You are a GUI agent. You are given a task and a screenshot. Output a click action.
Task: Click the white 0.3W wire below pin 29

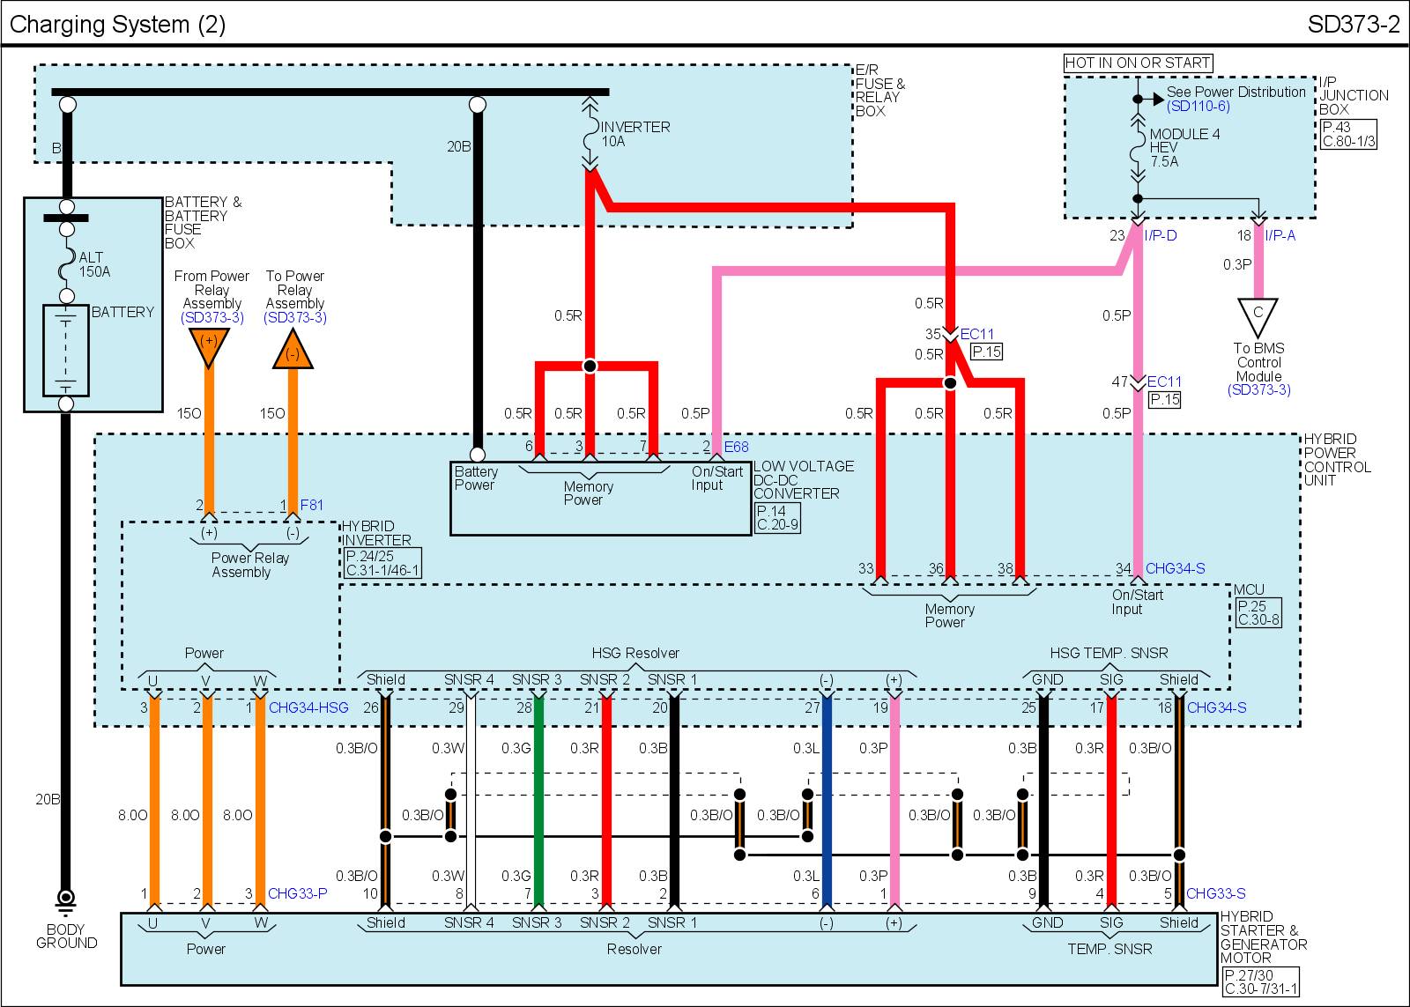point(471,800)
